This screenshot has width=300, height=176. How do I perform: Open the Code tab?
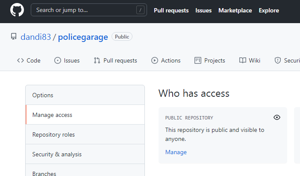pos(29,60)
